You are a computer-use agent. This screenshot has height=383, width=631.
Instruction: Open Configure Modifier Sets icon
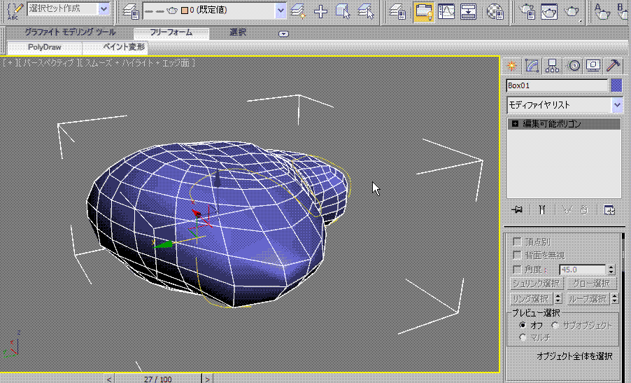click(609, 209)
